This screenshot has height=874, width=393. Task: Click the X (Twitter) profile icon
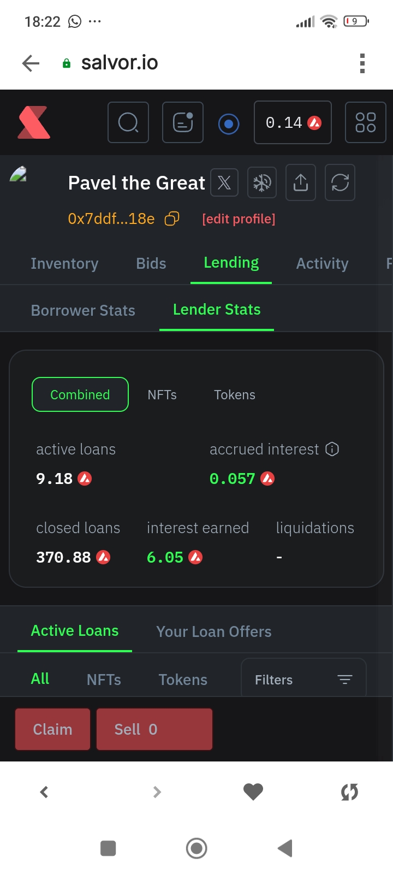click(224, 182)
